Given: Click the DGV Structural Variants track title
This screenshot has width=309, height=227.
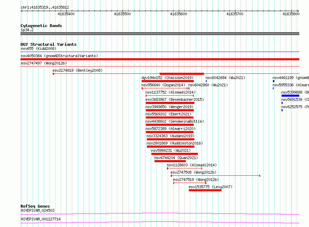Looking at the screenshot, I should pos(49,44).
